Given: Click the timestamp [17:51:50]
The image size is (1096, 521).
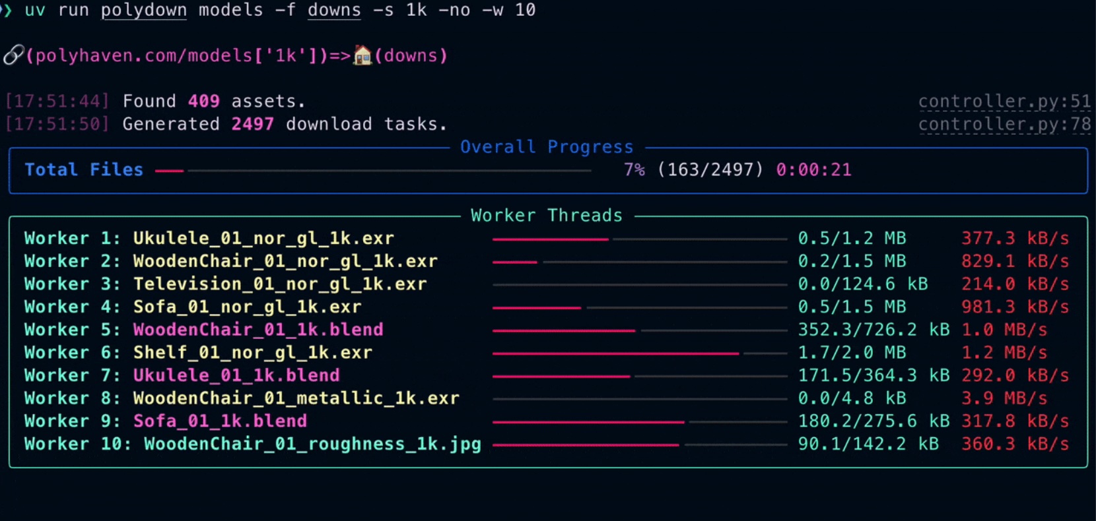Looking at the screenshot, I should [x=57, y=124].
